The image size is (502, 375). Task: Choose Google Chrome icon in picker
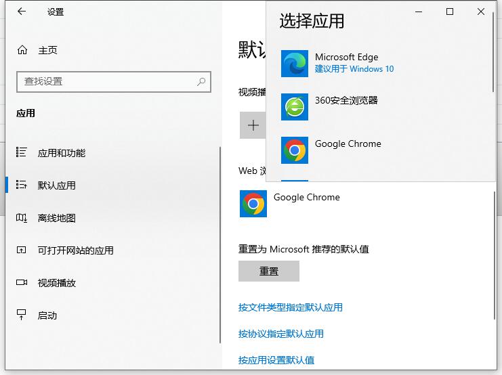[x=295, y=150]
